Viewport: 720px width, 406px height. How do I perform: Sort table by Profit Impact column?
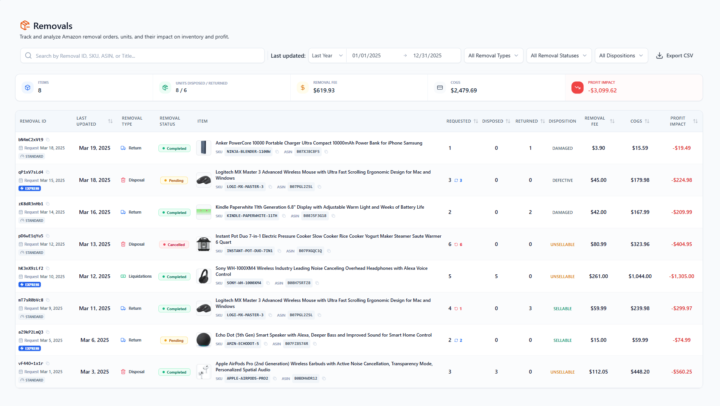click(695, 121)
